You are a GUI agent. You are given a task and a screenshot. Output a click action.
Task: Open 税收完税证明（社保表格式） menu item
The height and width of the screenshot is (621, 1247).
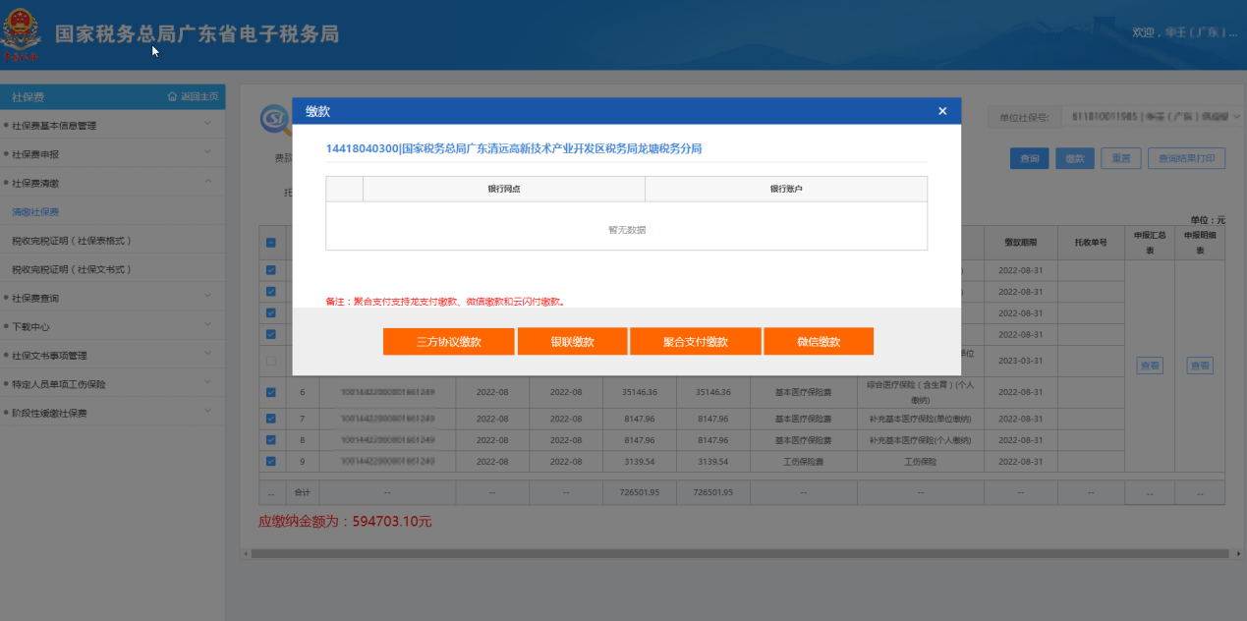(x=72, y=241)
